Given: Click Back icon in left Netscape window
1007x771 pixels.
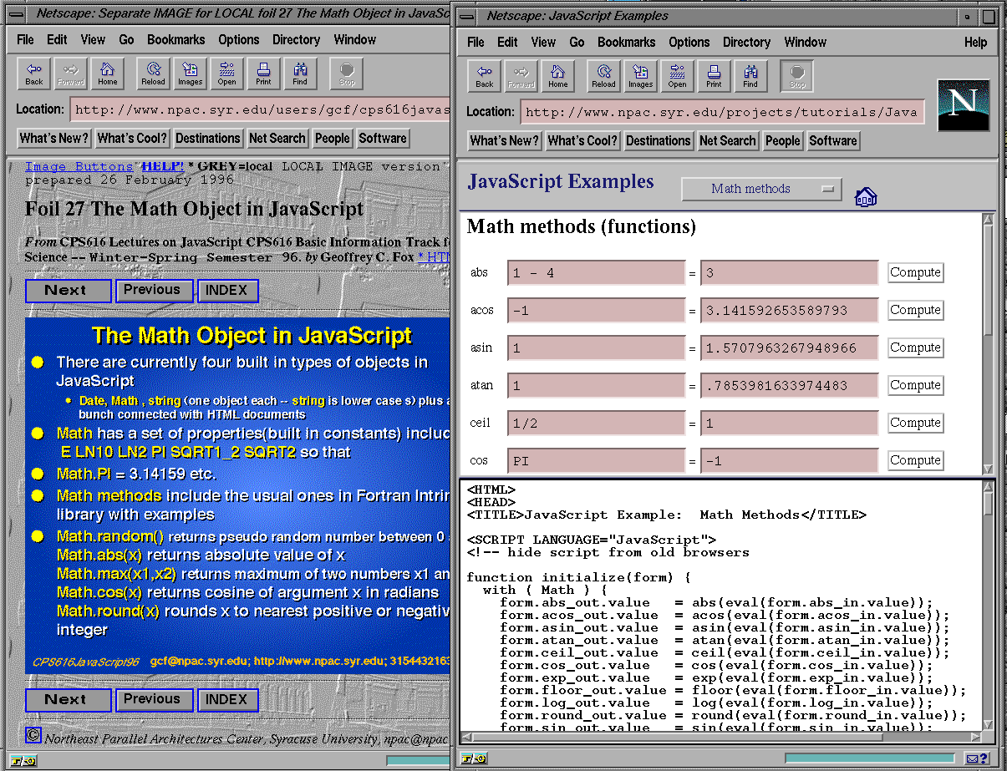Looking at the screenshot, I should click(34, 74).
